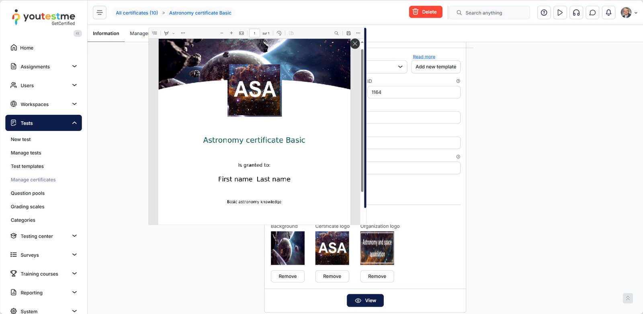
Task: Open Question pools
Action: 28,193
